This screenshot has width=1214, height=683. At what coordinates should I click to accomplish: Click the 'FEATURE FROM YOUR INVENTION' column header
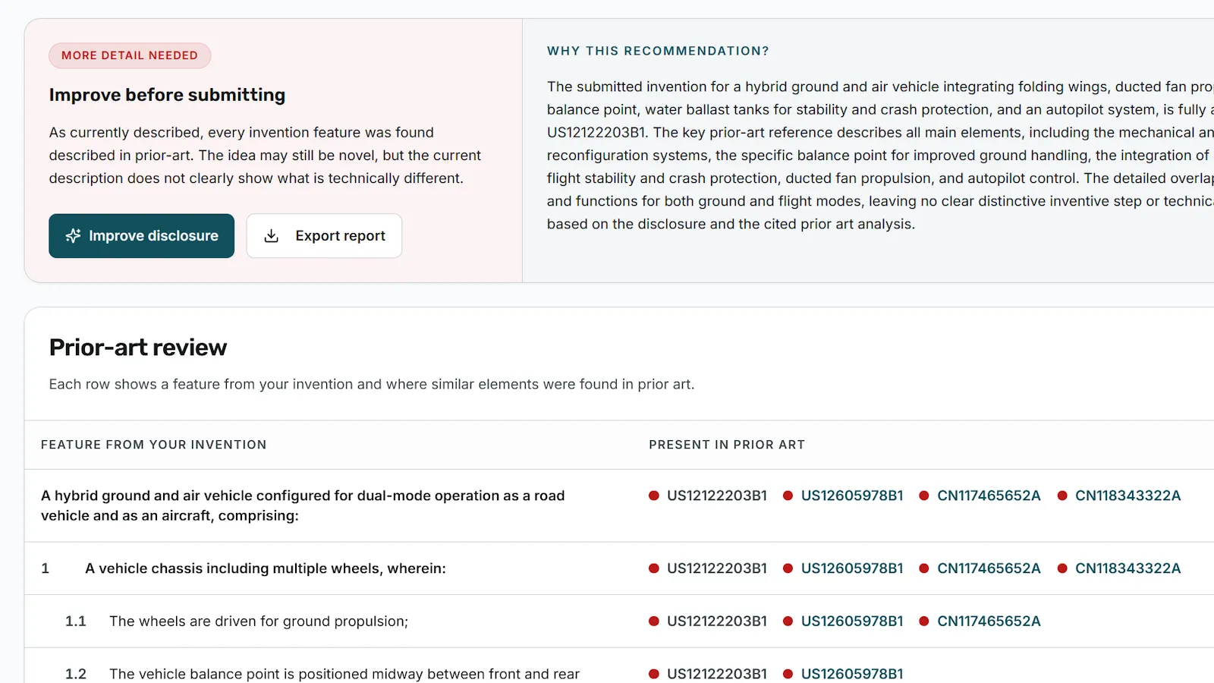click(154, 445)
